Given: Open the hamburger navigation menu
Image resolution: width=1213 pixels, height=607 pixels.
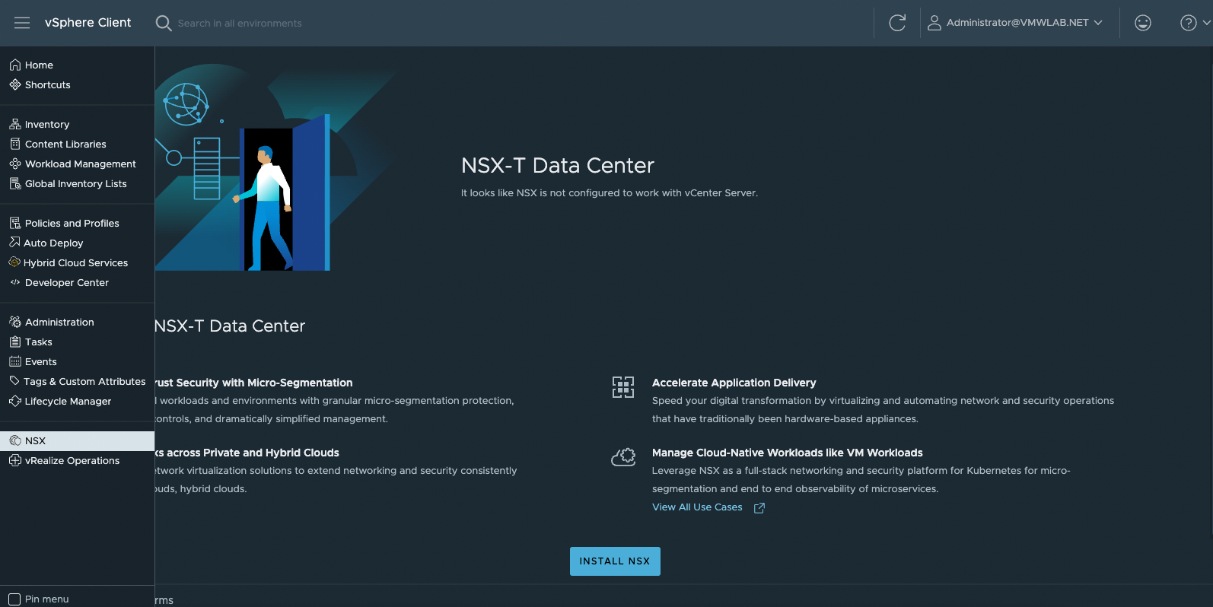Looking at the screenshot, I should click(x=22, y=23).
